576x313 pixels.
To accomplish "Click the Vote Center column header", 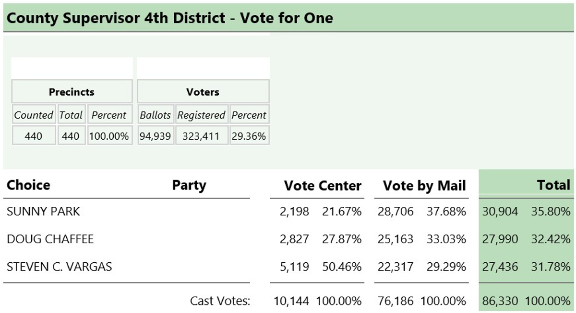I will (323, 186).
